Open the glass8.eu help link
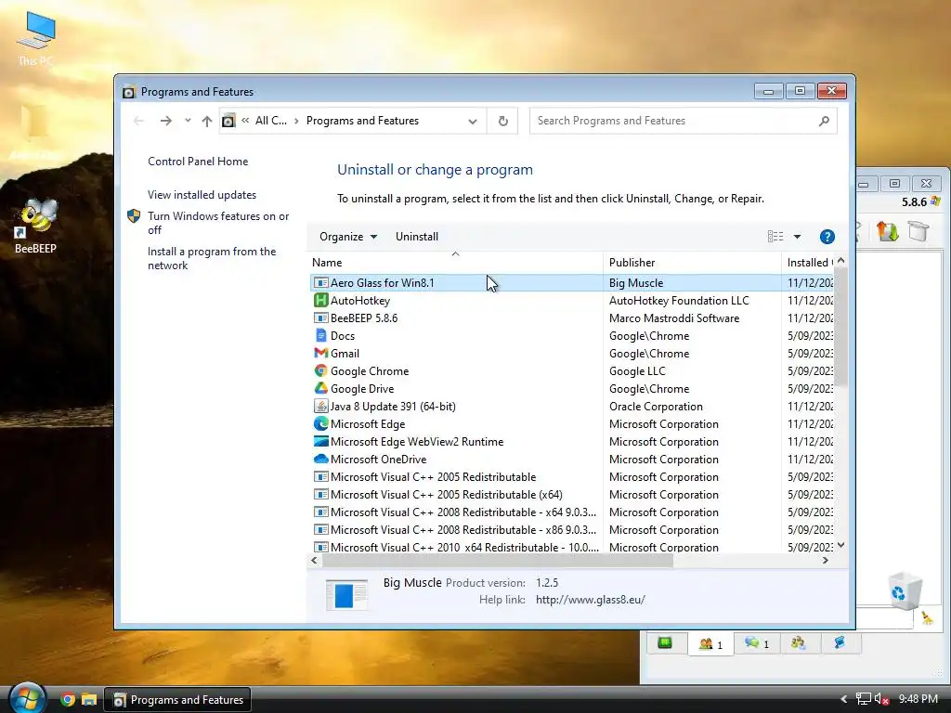This screenshot has height=713, width=951. (x=590, y=599)
